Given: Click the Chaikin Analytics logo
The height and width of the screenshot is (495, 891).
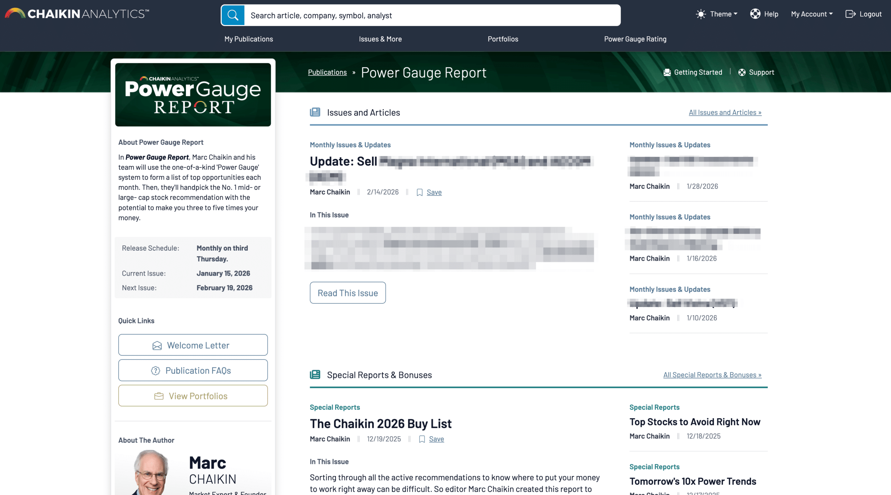Looking at the screenshot, I should [x=77, y=14].
